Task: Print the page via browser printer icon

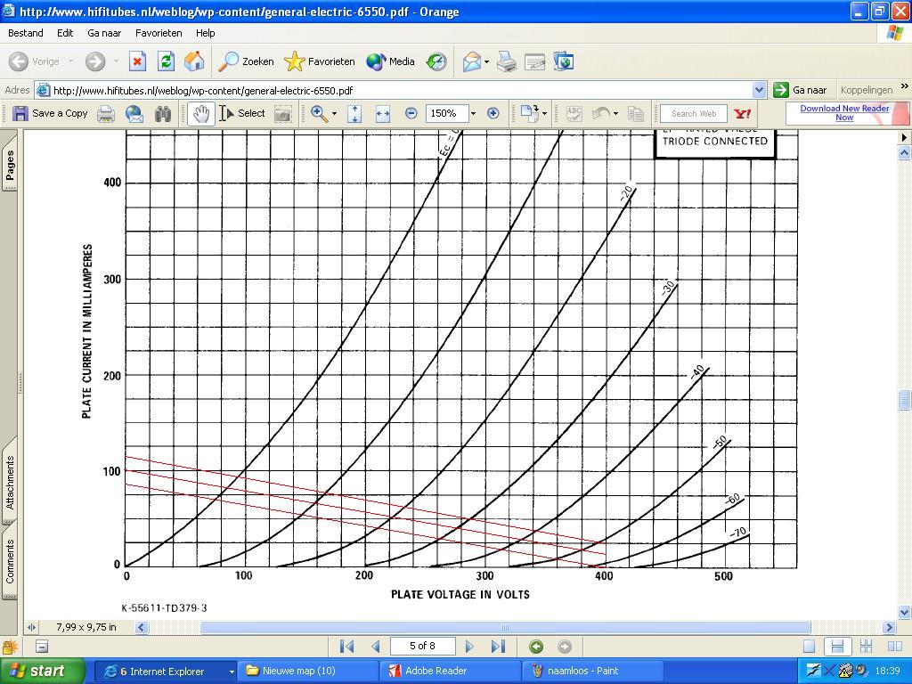Action: 507,61
